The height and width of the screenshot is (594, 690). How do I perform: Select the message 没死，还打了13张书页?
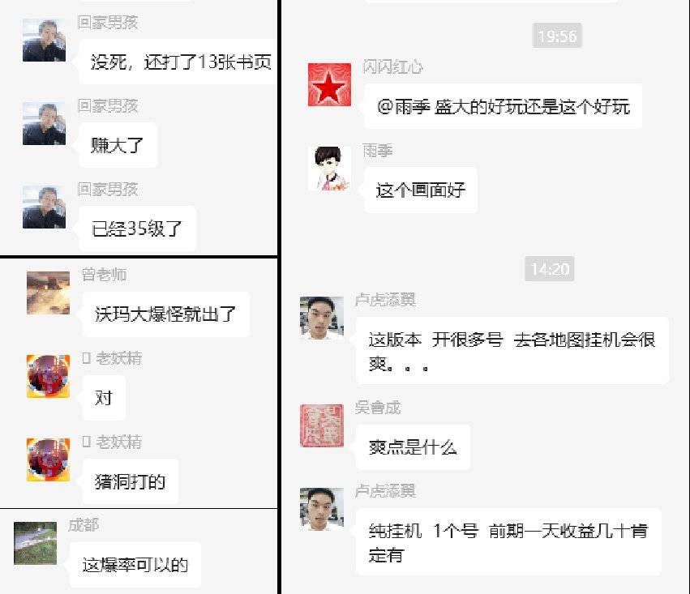[x=178, y=62]
